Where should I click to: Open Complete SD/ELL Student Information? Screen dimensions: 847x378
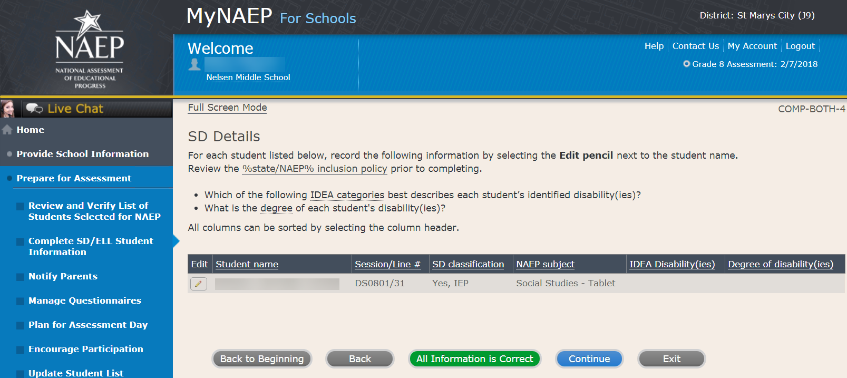[x=91, y=246]
